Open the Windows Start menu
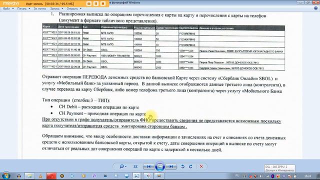 point(6,175)
